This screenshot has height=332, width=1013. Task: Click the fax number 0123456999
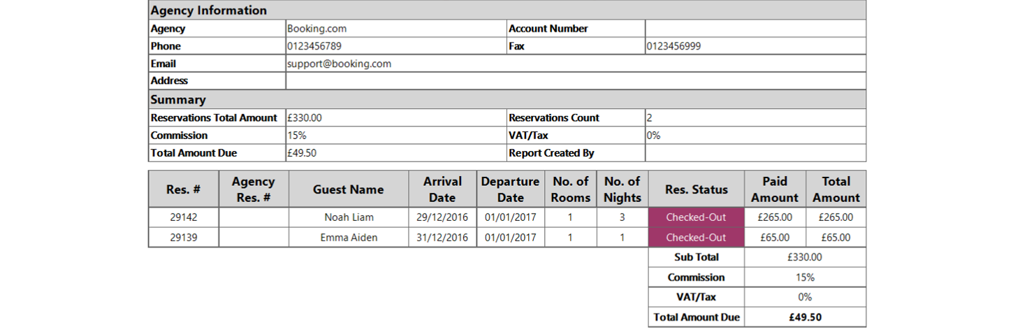coord(673,46)
